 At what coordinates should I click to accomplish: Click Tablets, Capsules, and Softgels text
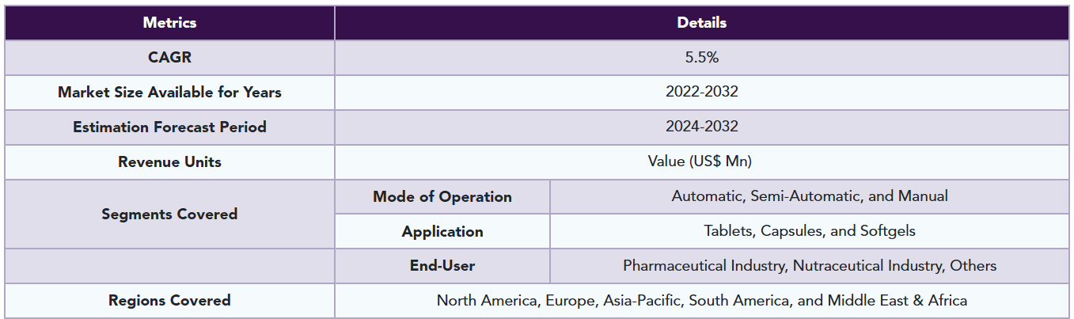tap(809, 231)
